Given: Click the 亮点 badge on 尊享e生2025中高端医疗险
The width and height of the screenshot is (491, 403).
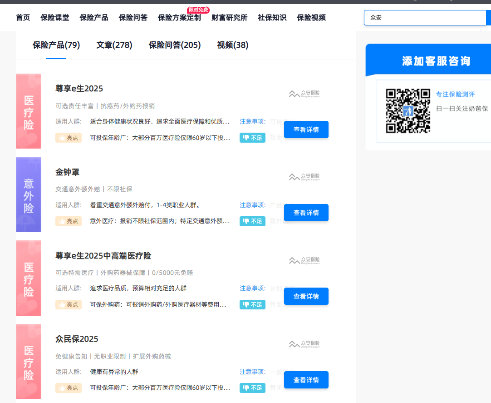Looking at the screenshot, I should pos(69,304).
